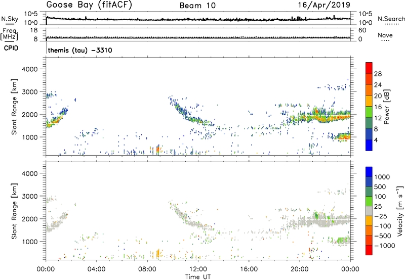Click the sky noise trace line

(x=198, y=19)
